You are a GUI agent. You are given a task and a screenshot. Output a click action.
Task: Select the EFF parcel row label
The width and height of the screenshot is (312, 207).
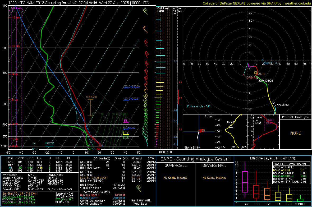[x=11, y=165]
